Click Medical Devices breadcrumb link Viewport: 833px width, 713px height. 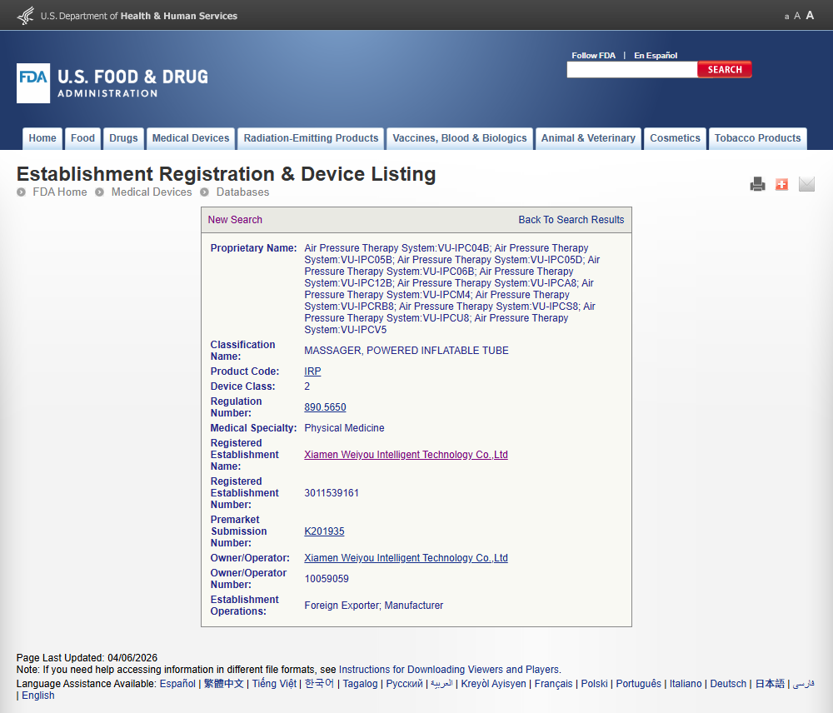tap(152, 192)
